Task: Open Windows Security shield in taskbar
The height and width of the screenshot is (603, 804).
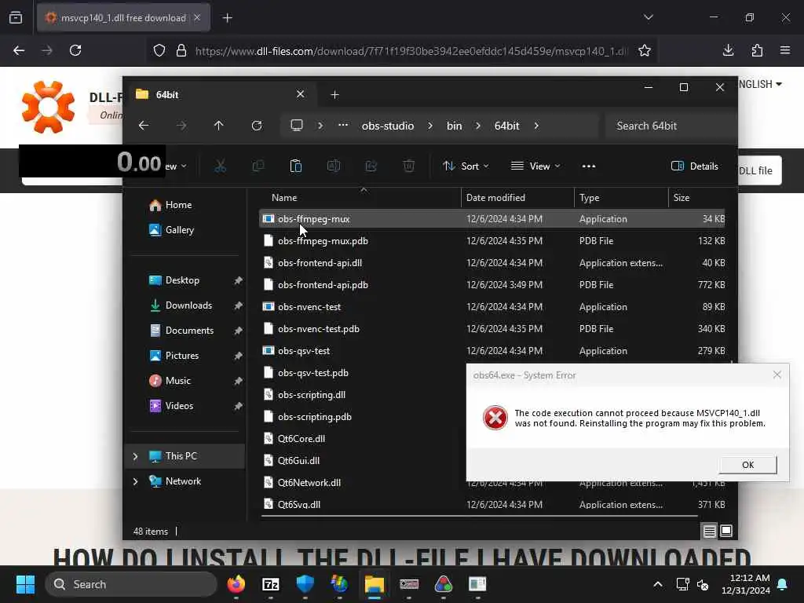Action: coord(305,584)
